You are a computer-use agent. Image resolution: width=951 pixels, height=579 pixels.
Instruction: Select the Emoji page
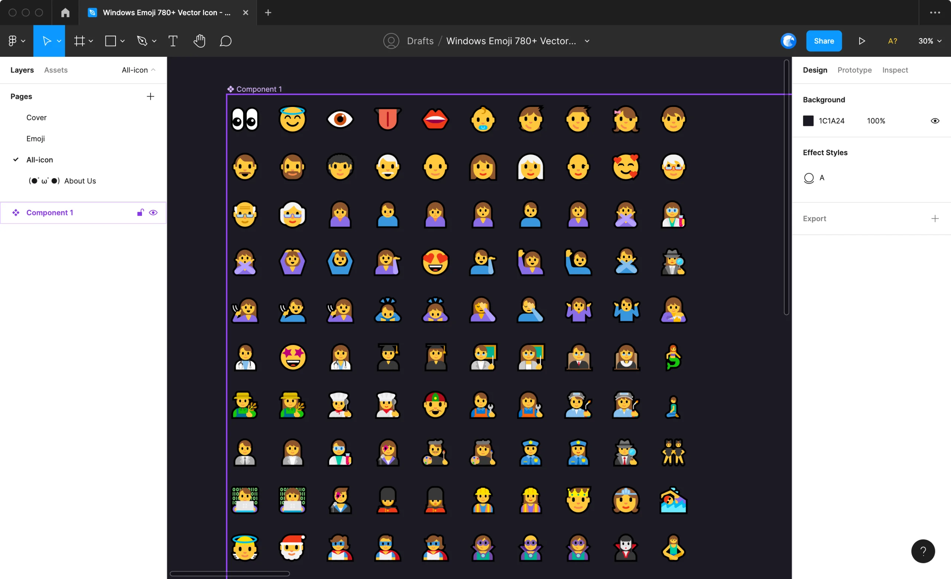coord(36,139)
